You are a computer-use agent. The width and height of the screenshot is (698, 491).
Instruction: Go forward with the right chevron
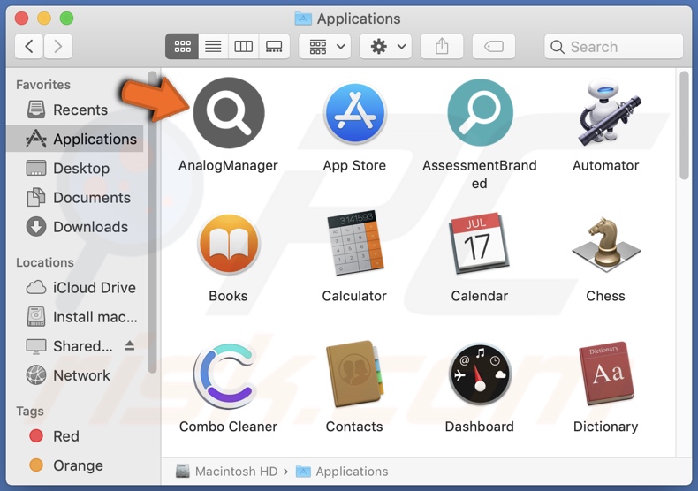(57, 46)
